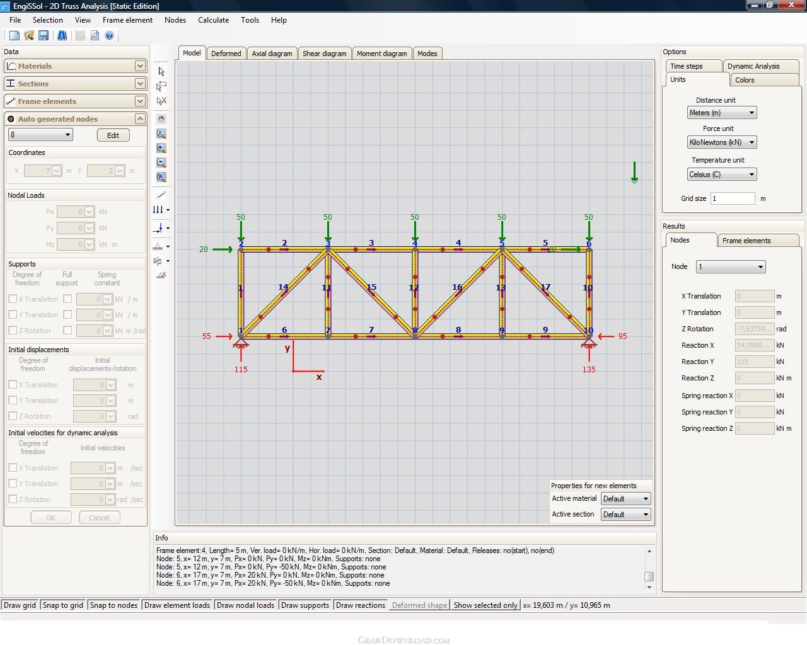
Task: Toggle the Draw grid option
Action: 20,605
